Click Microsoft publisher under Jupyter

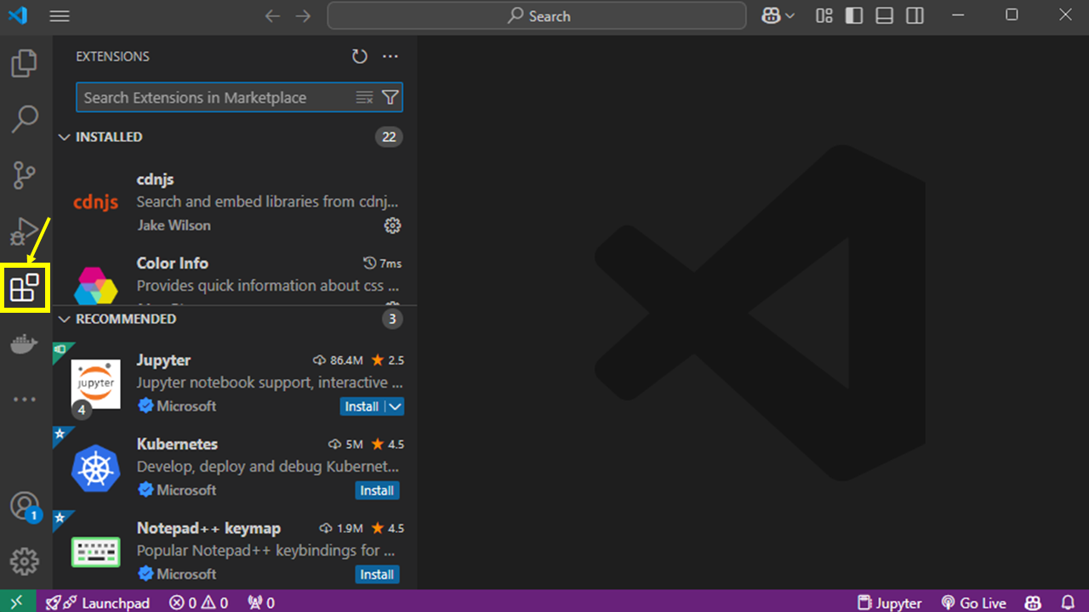click(186, 406)
